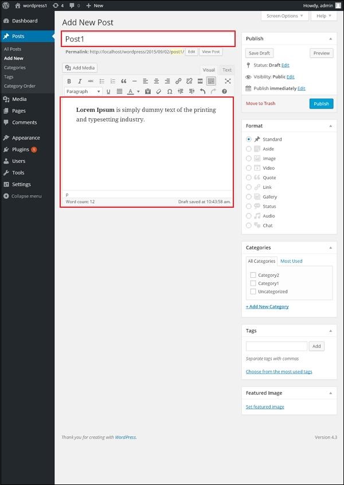Select the Video post format
Viewport: 344px width, 485px height.
tap(249, 168)
